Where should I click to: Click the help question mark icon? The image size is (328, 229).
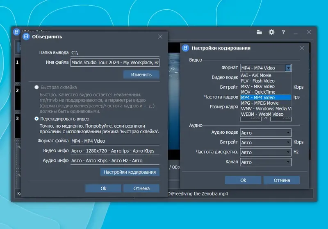click(x=283, y=32)
